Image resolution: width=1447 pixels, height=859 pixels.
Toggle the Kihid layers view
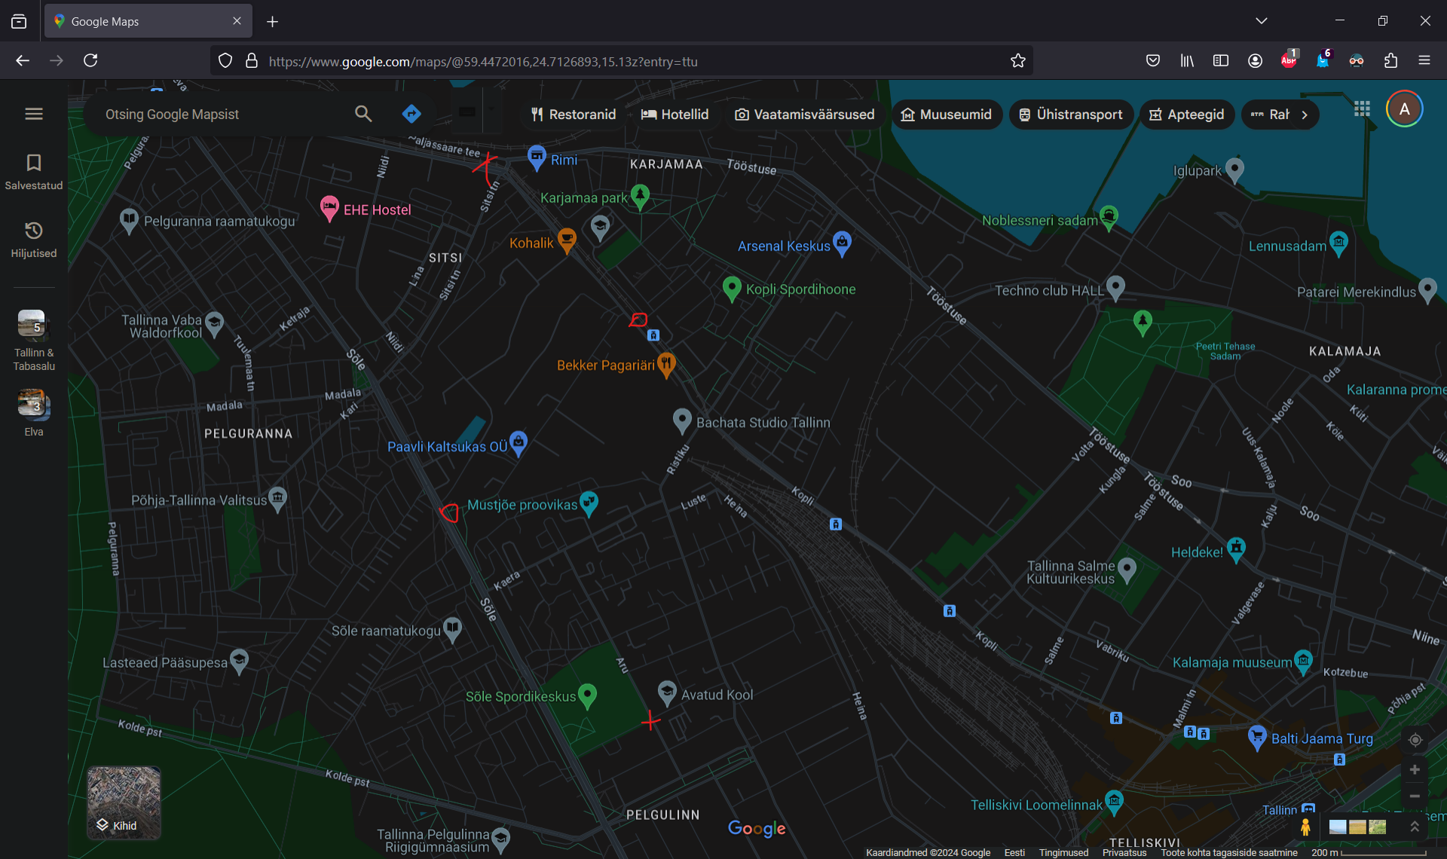click(x=124, y=802)
